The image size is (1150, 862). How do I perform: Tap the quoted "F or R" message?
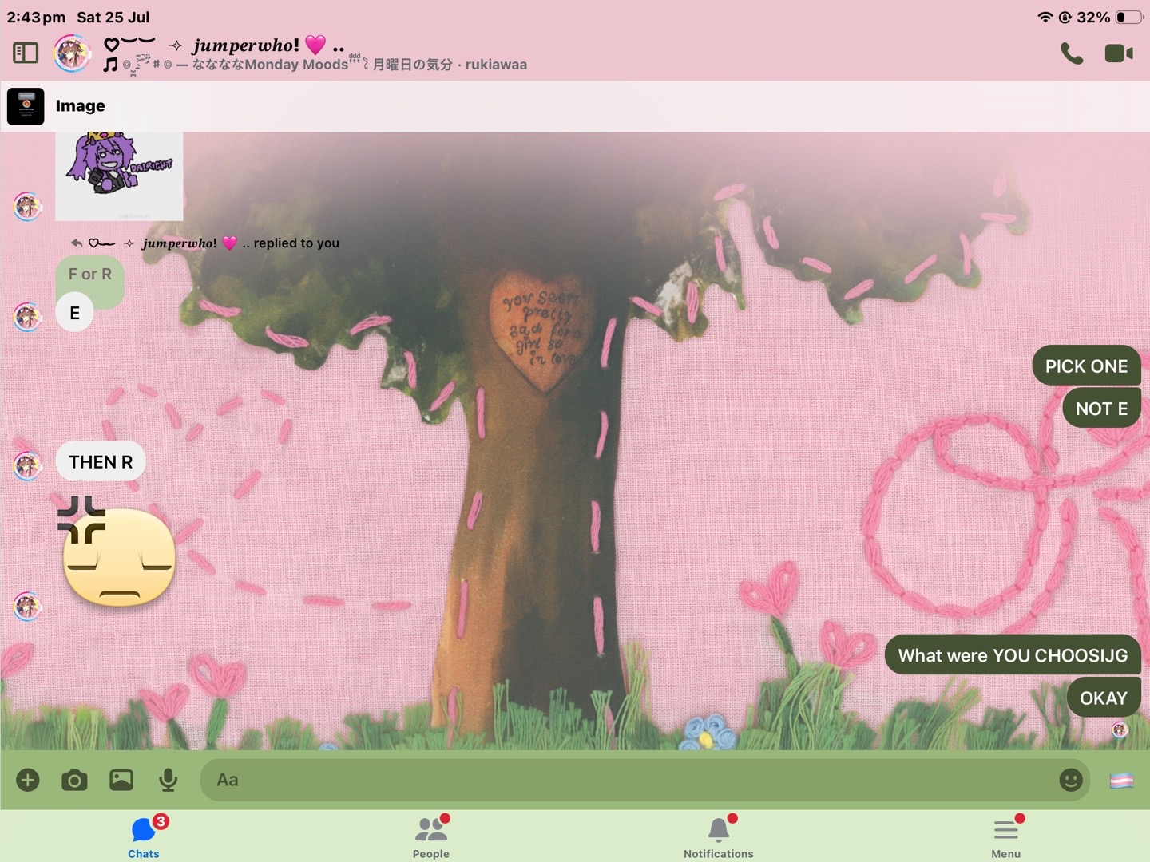coord(89,275)
